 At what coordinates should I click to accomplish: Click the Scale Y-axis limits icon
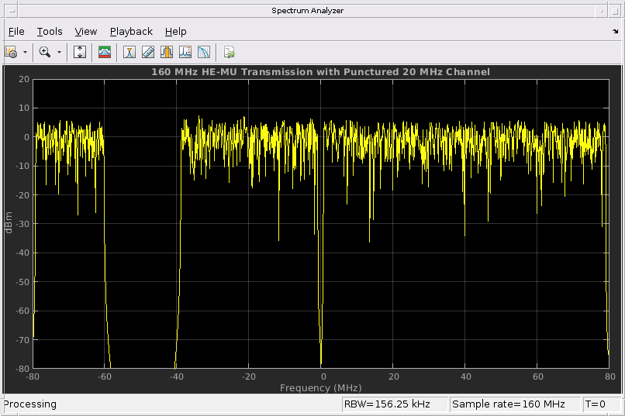click(80, 52)
